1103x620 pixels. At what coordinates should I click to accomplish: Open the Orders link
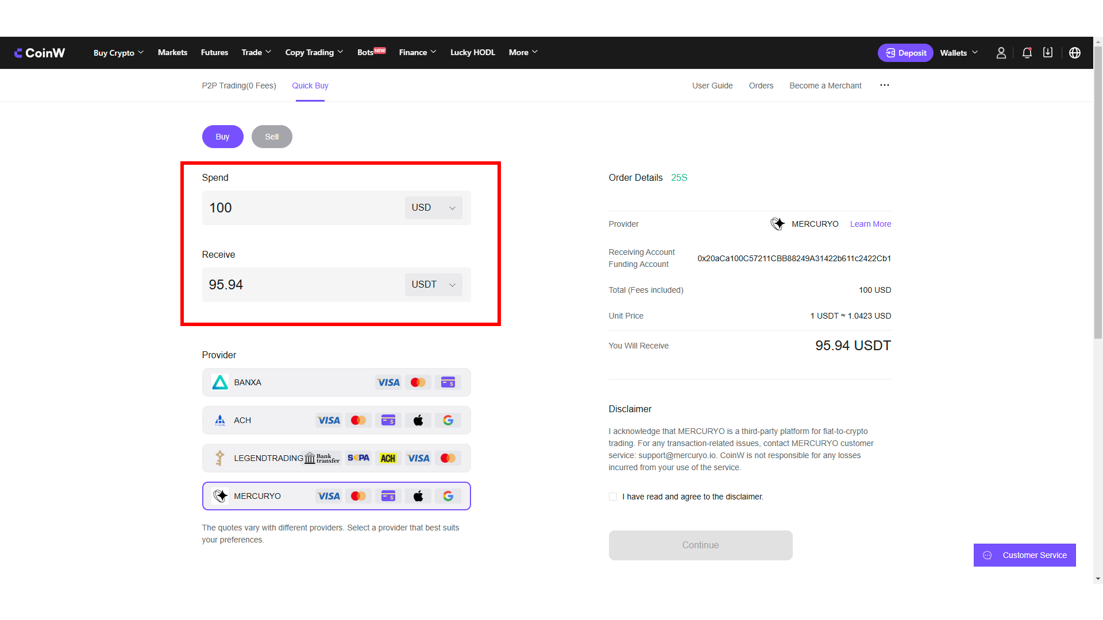[761, 86]
